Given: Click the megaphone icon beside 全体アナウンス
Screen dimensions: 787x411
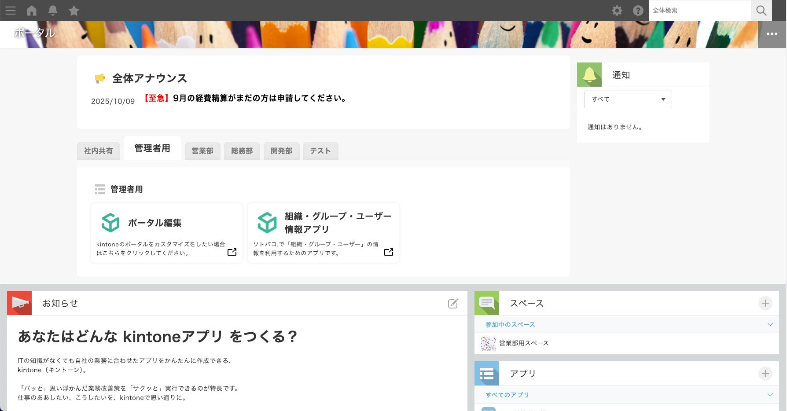Looking at the screenshot, I should 100,78.
